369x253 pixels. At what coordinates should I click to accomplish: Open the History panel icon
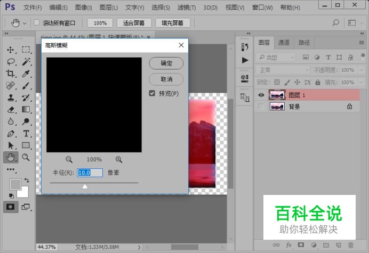pos(245,47)
